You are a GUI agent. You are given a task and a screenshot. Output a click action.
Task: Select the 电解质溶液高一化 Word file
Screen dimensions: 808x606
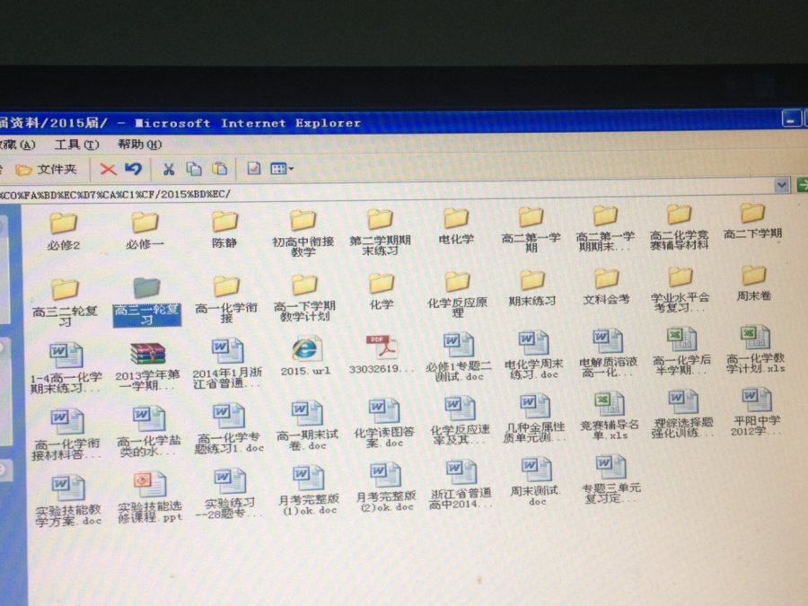(608, 354)
